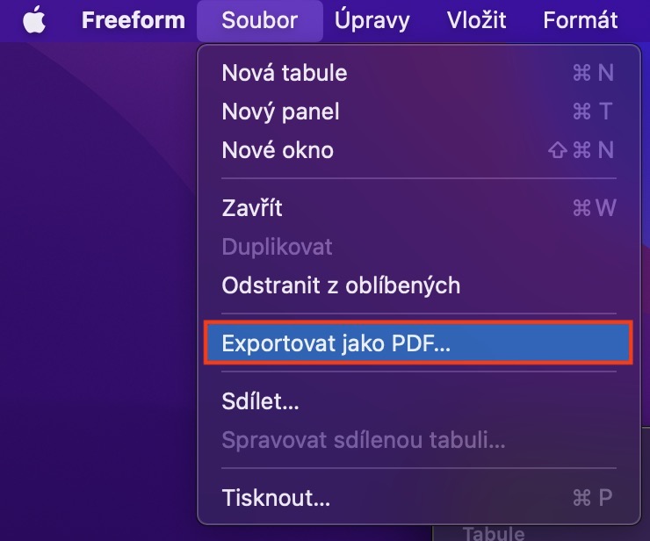Screen dimensions: 650x541
Task: Open the Freeform application menu
Action: (x=134, y=20)
